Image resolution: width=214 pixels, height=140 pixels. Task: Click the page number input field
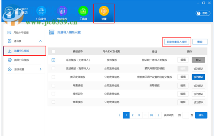point(186,115)
